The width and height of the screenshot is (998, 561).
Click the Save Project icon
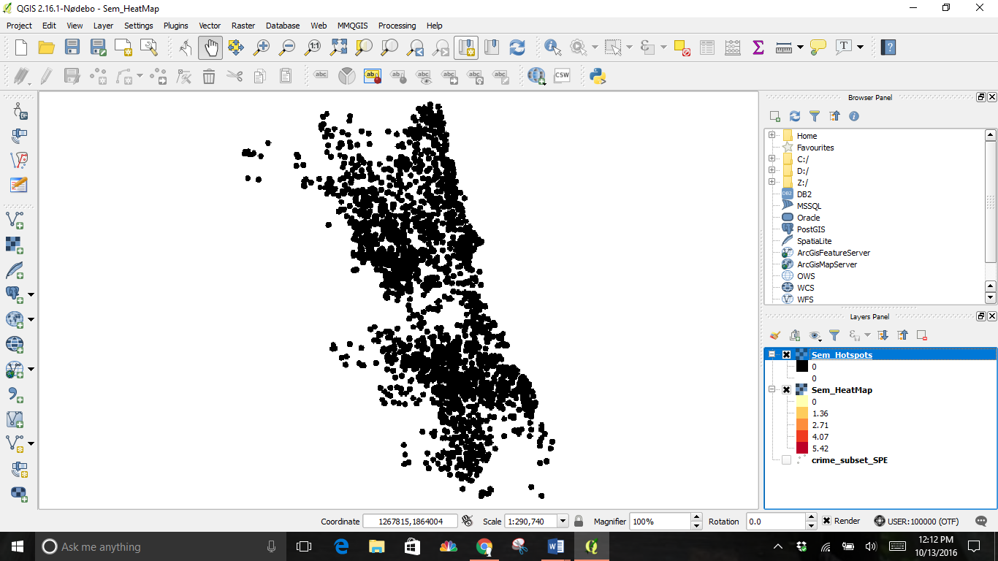pos(72,47)
